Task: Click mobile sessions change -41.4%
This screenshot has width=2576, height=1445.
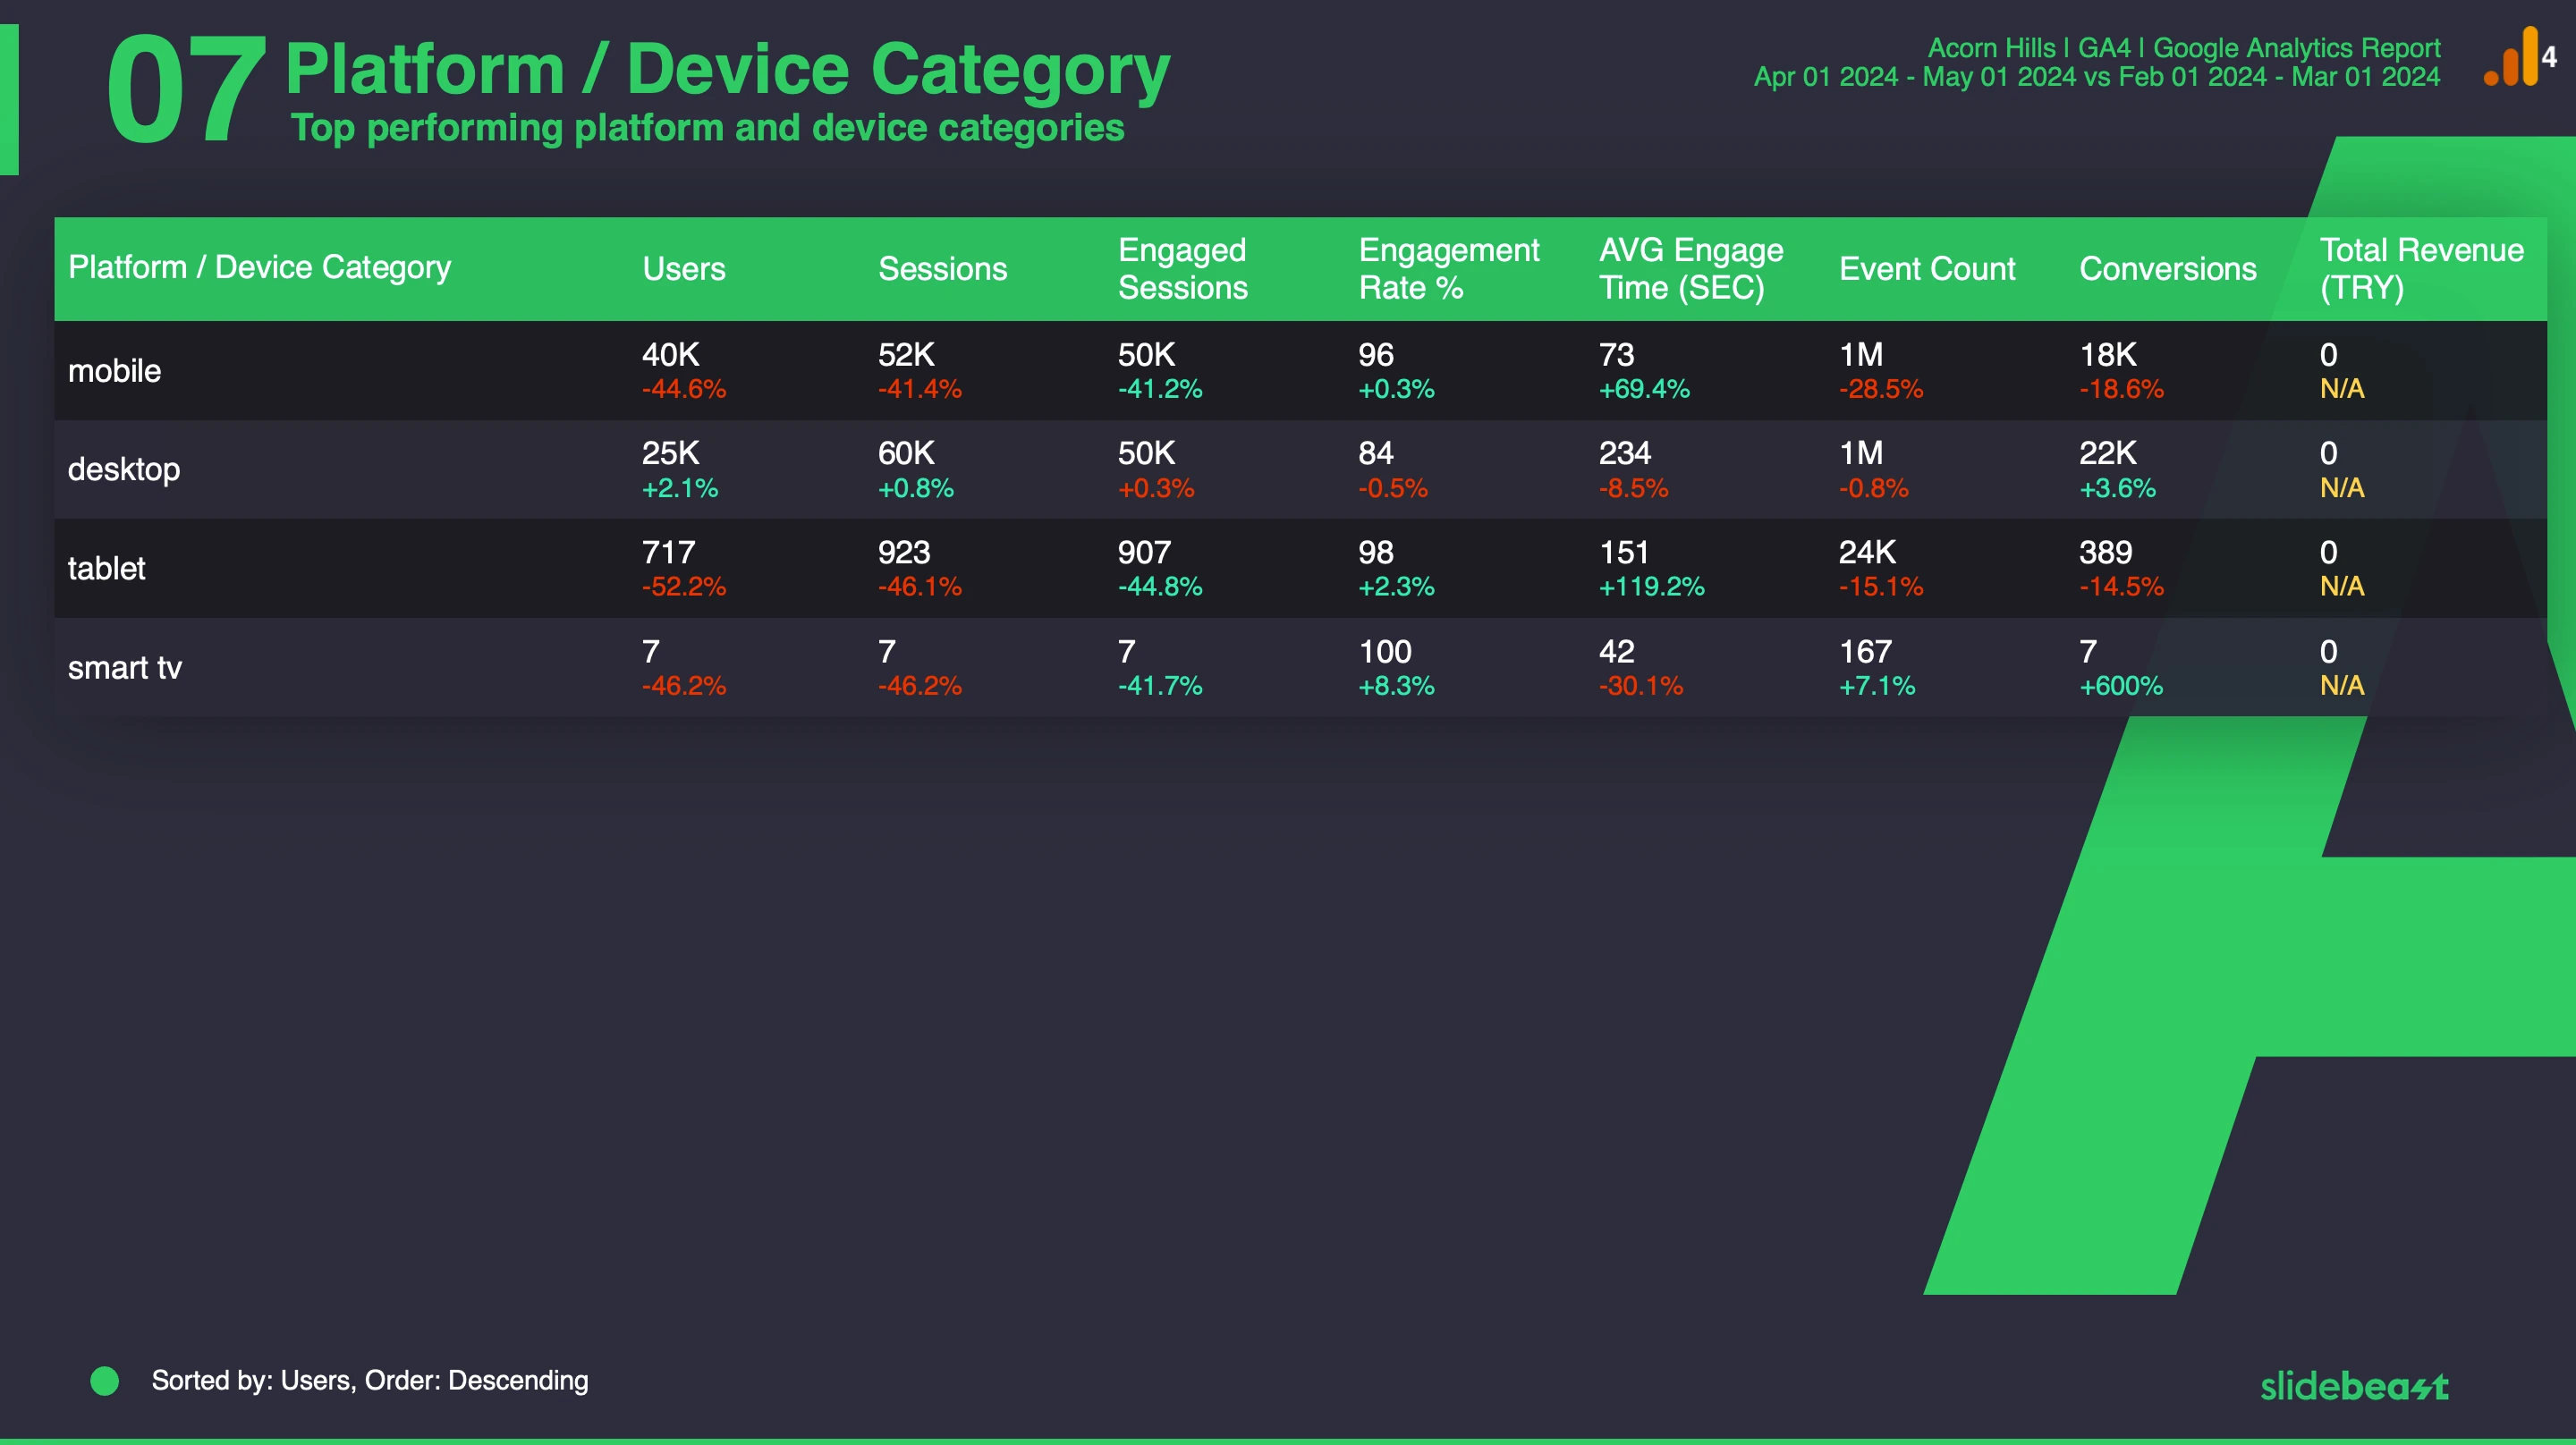Action: coord(920,389)
